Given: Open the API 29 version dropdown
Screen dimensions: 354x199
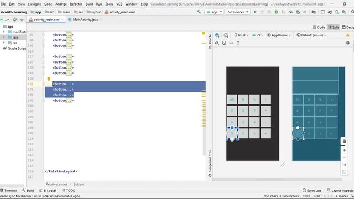Looking at the screenshot, I should pyautogui.click(x=258, y=35).
